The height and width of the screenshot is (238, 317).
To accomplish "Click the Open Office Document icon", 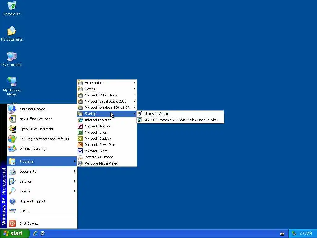I will coord(12,129).
